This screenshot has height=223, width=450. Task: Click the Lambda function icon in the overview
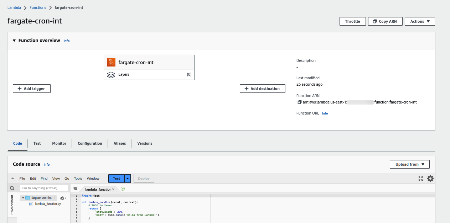click(111, 62)
